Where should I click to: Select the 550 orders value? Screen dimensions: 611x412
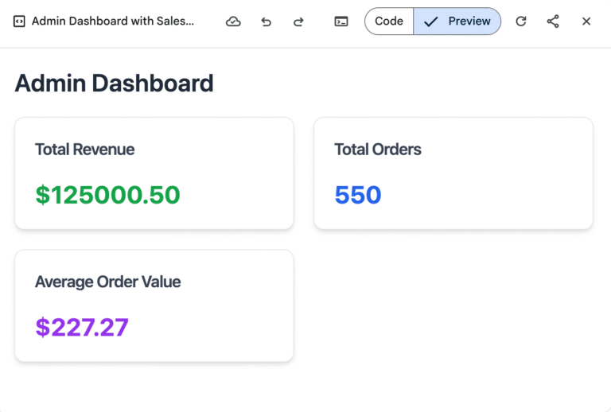[357, 195]
